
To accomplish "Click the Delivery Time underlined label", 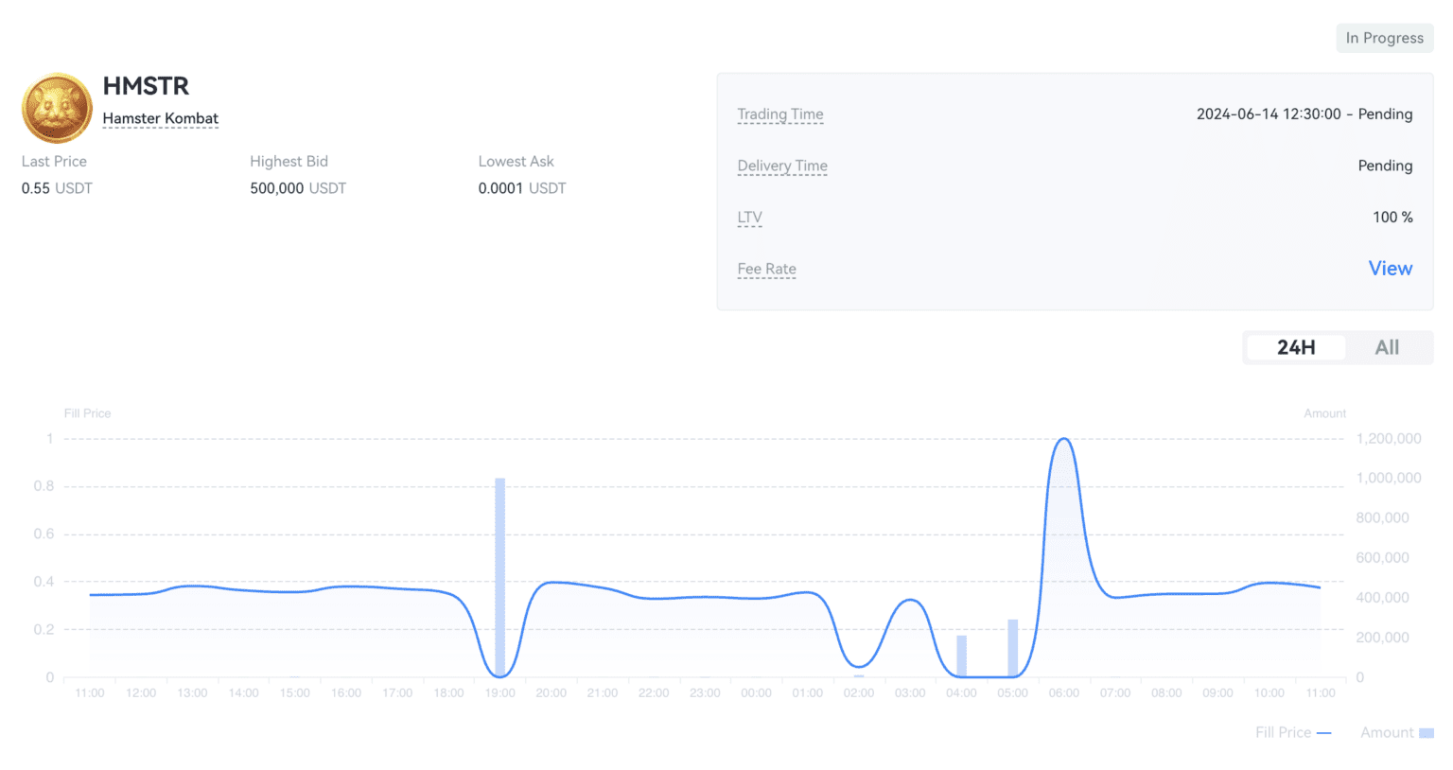I will (781, 166).
